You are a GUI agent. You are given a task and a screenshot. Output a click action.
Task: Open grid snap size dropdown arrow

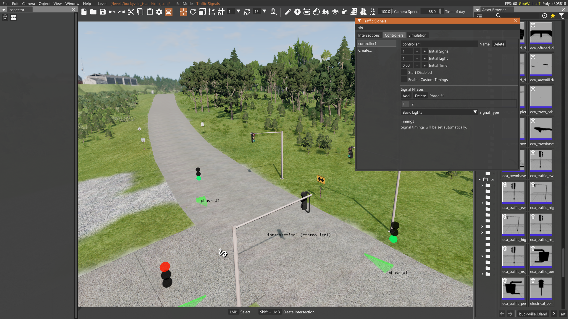[x=238, y=12]
